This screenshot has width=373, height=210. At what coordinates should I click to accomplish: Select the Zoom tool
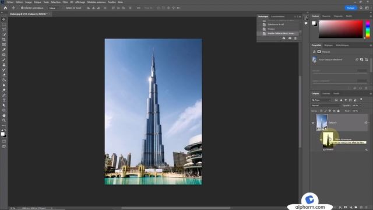(4, 121)
